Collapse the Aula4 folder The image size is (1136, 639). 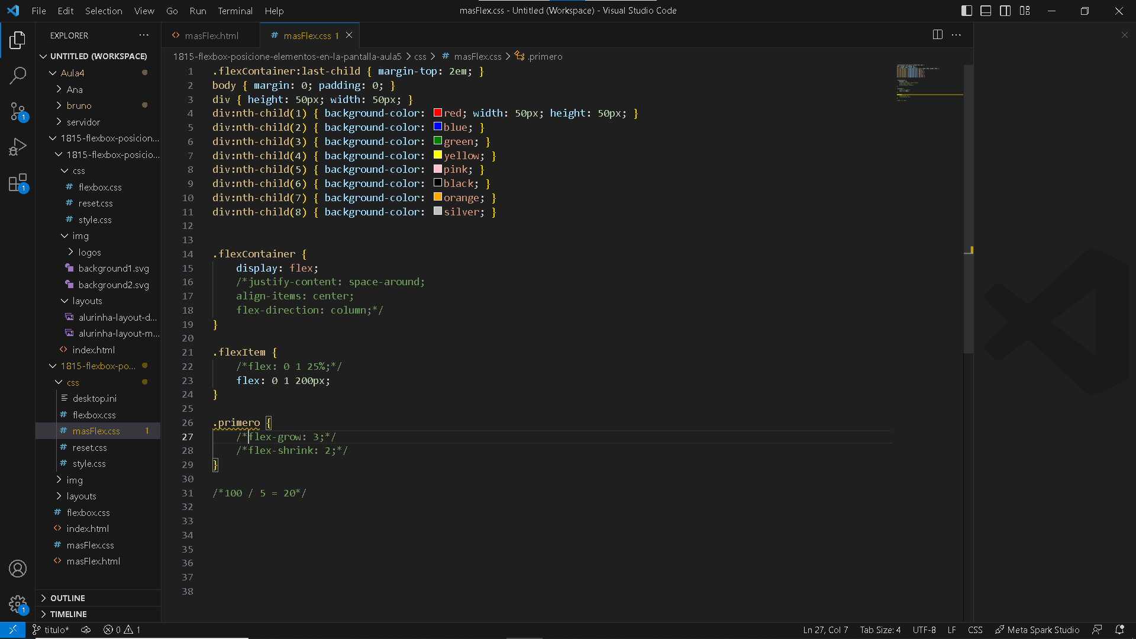pos(98,73)
